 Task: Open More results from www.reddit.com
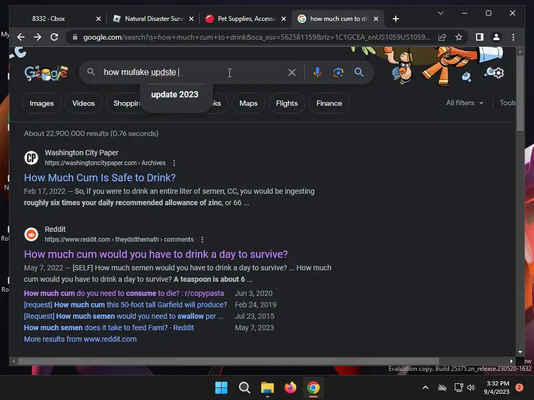point(80,339)
